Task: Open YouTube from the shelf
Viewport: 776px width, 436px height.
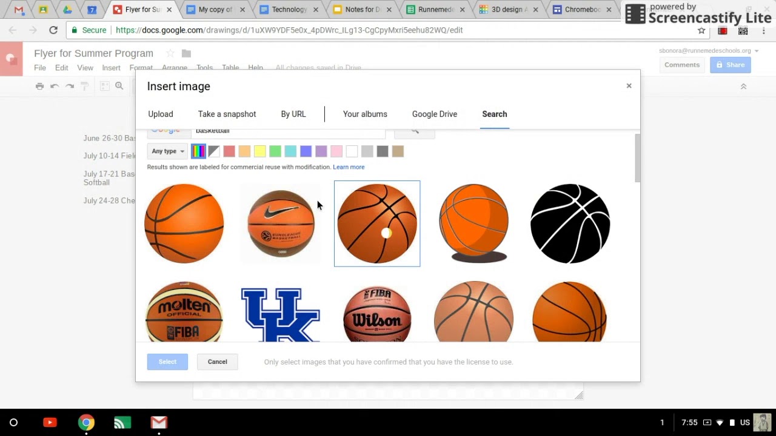Action: pyautogui.click(x=50, y=423)
